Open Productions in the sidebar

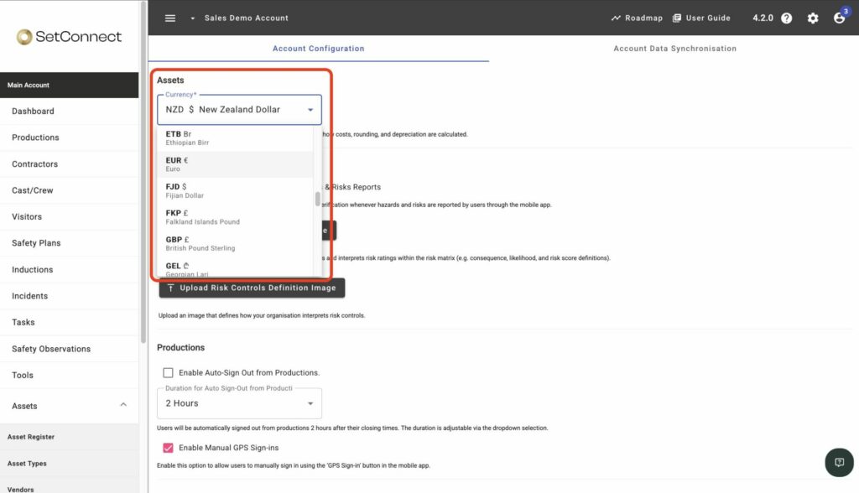(70, 138)
